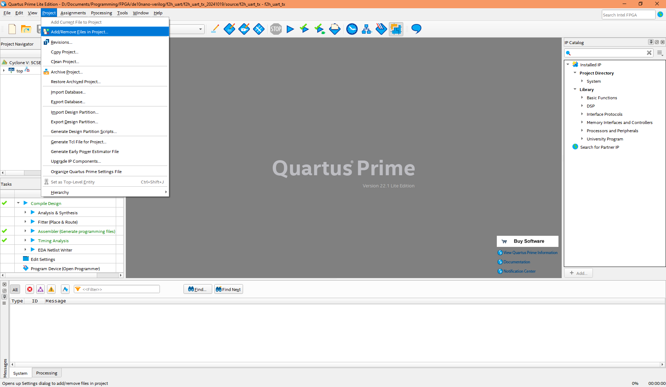Expand the Basic Functions IP category

coord(582,97)
